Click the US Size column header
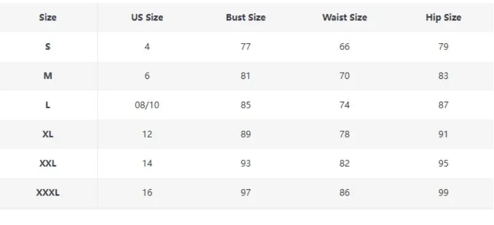This screenshot has height=225, width=494. 147,17
